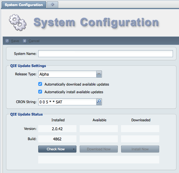
Task: Toggle Automatically download available updates checkbox
Action: (40, 84)
